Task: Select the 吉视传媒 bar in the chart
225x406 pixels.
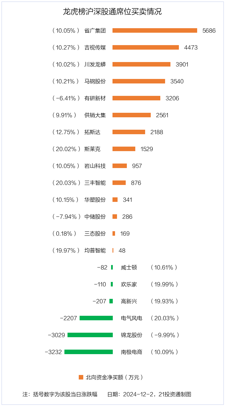Action: tap(145, 47)
